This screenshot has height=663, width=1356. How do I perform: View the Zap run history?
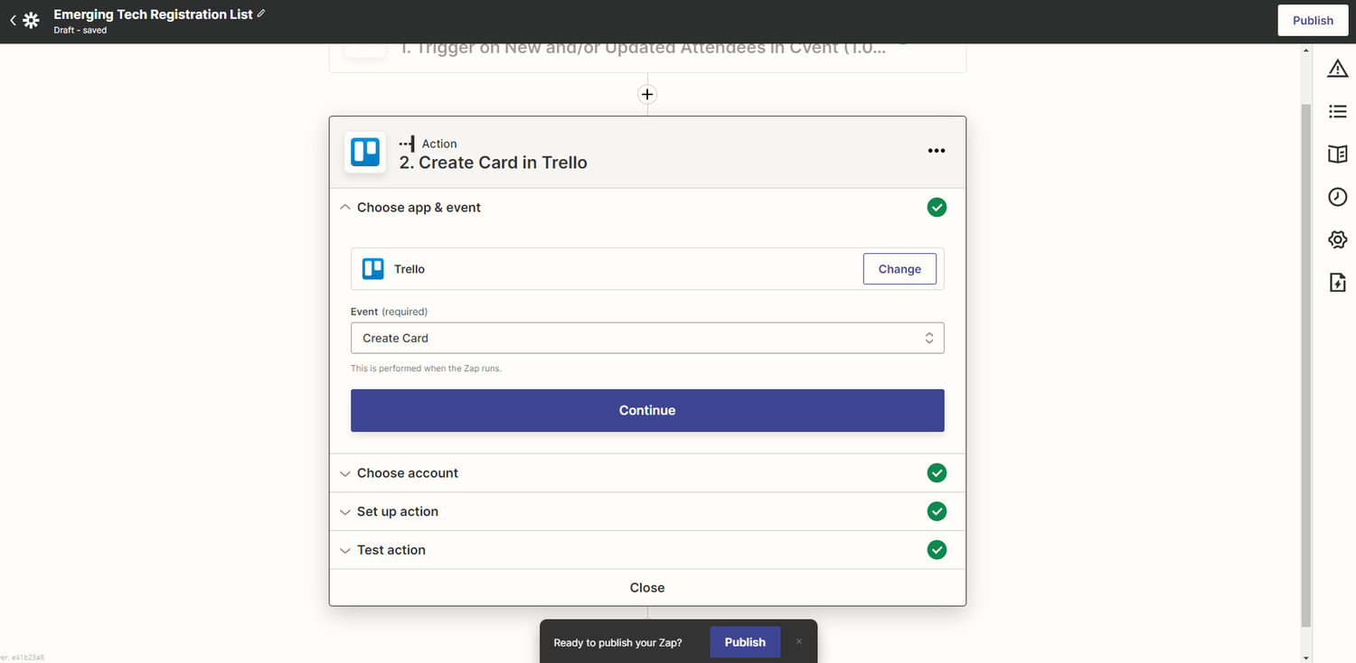pyautogui.click(x=1337, y=196)
